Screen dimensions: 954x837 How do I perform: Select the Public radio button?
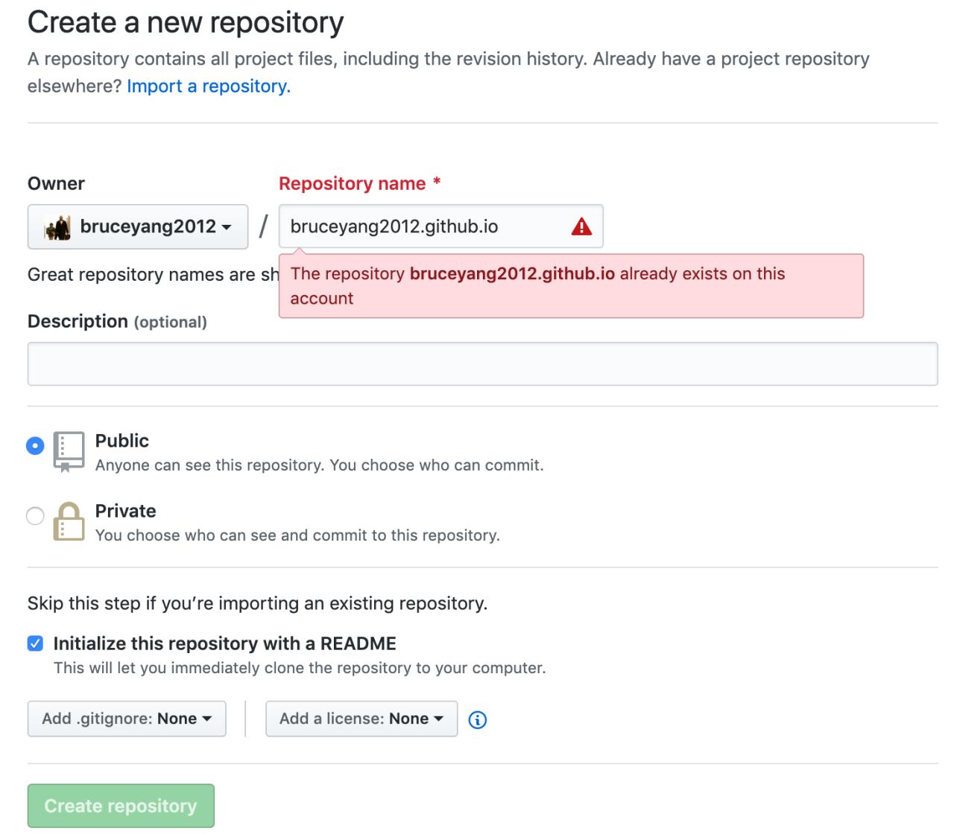click(35, 446)
